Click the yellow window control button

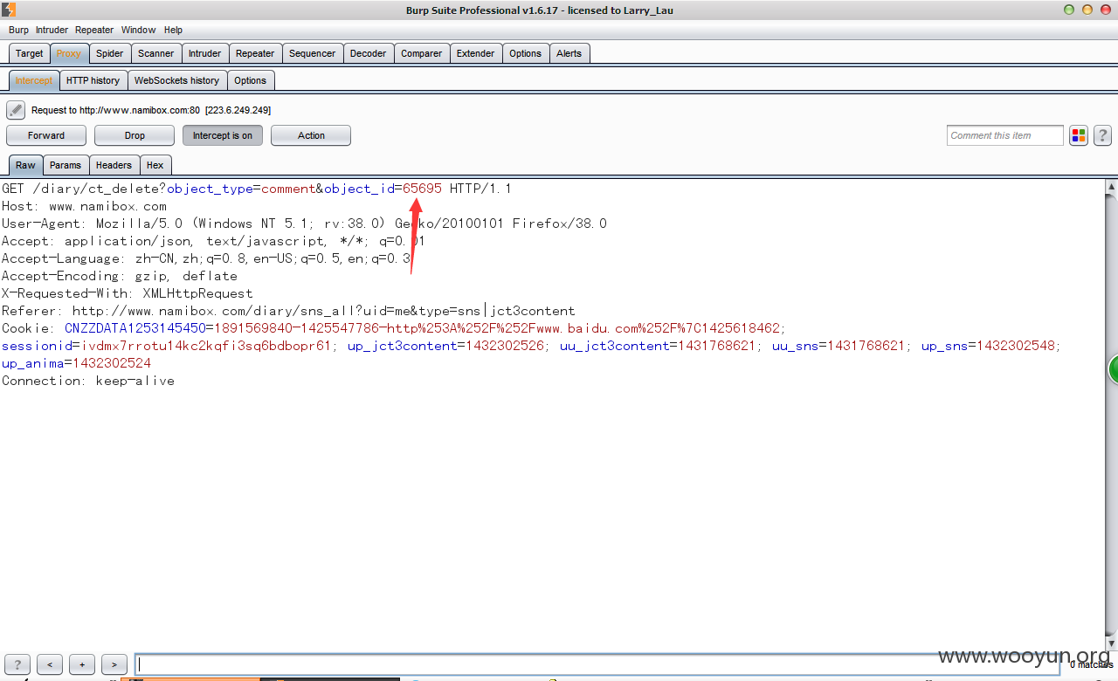point(1087,10)
